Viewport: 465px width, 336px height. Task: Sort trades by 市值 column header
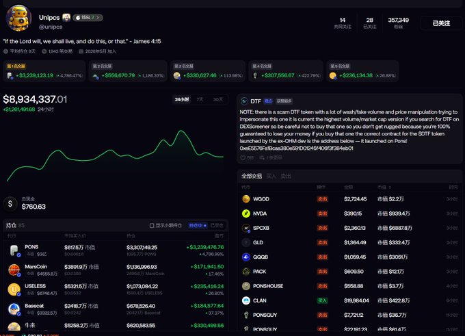(384, 187)
